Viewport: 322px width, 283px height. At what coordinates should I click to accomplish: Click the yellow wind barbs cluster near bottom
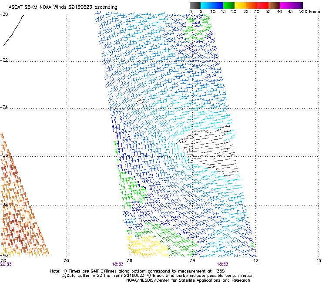148,246
